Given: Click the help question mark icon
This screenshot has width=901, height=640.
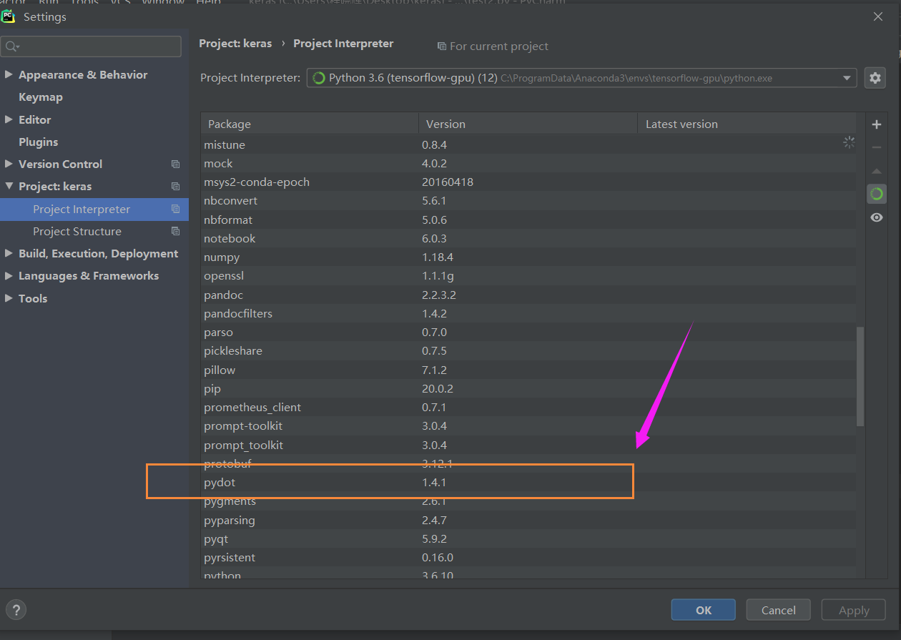Looking at the screenshot, I should (x=16, y=610).
